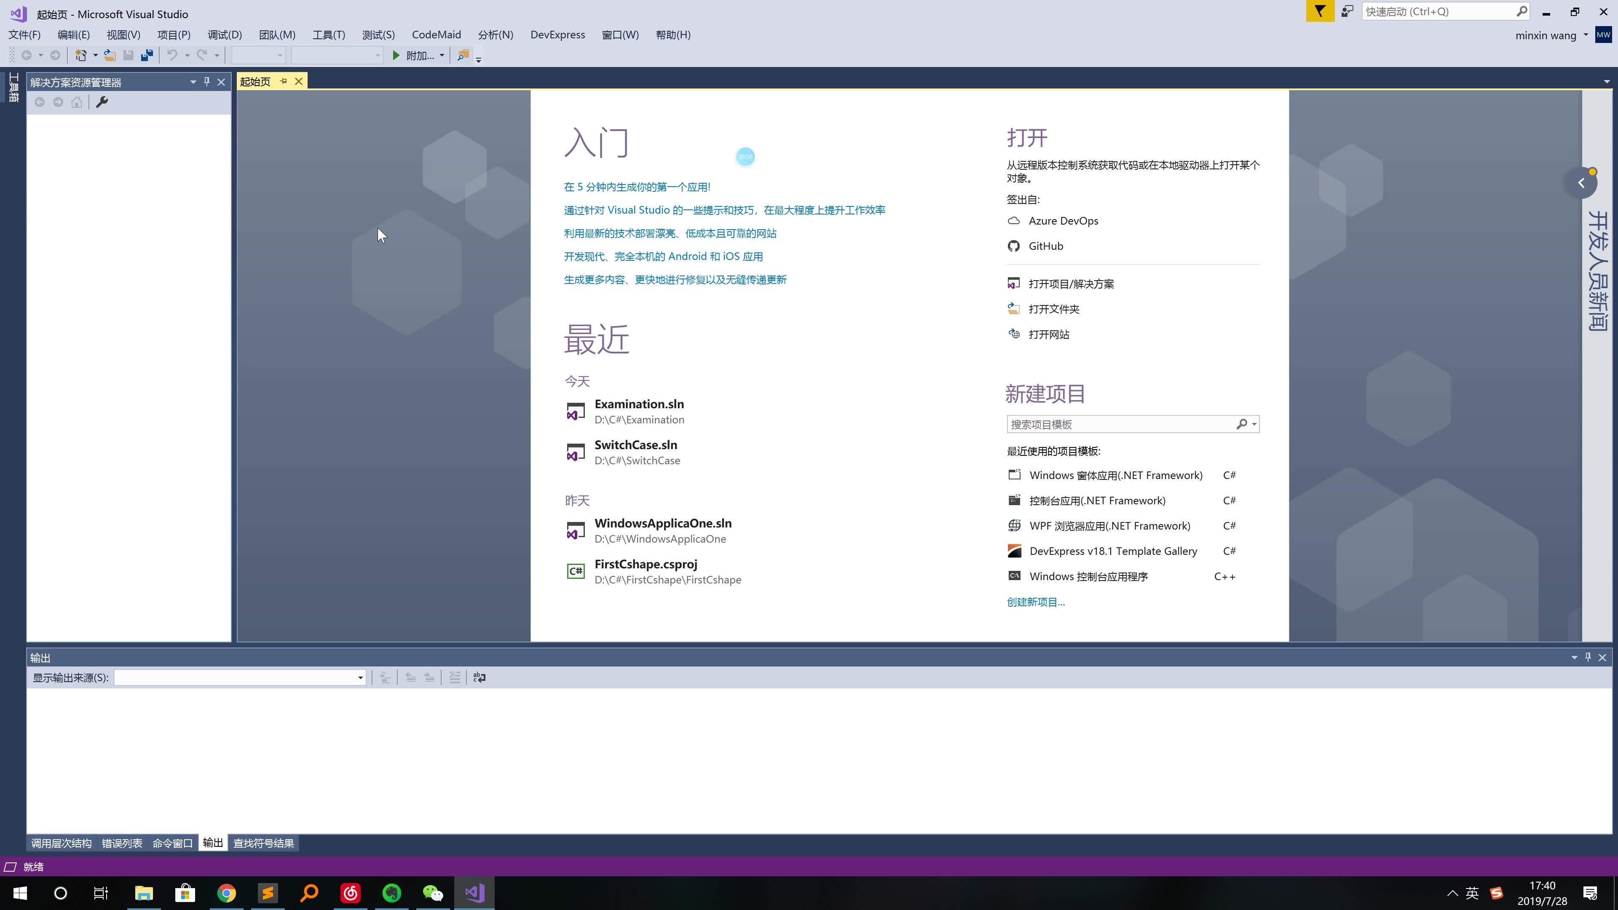Screen dimensions: 1618x910
Task: Click the Android and iOS apps link
Action: click(663, 256)
